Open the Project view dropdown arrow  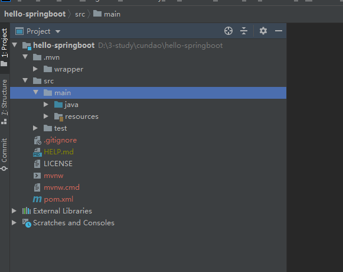pos(58,31)
